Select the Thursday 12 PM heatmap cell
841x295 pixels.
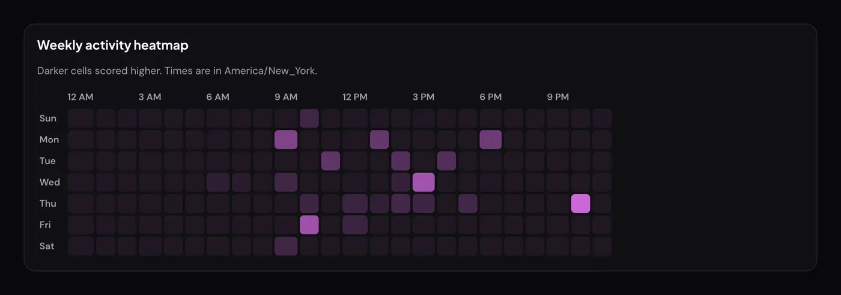tap(355, 204)
